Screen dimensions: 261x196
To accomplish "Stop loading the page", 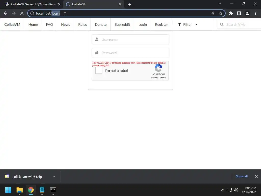I will click(22, 13).
